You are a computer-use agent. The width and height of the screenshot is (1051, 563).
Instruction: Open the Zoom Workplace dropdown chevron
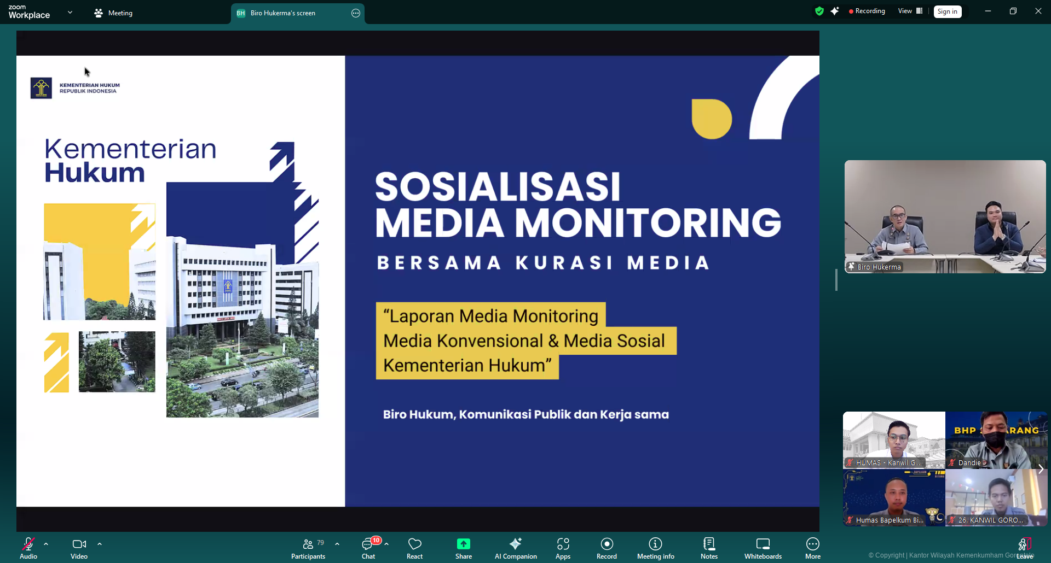click(x=70, y=12)
